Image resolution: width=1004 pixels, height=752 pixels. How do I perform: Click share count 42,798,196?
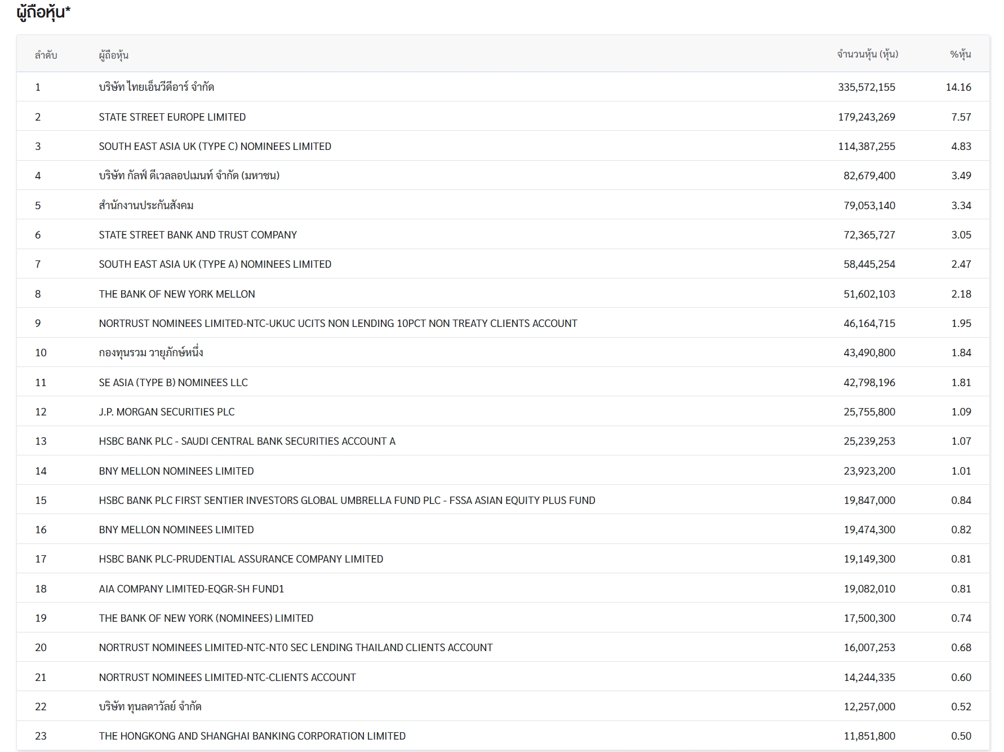pyautogui.click(x=869, y=382)
